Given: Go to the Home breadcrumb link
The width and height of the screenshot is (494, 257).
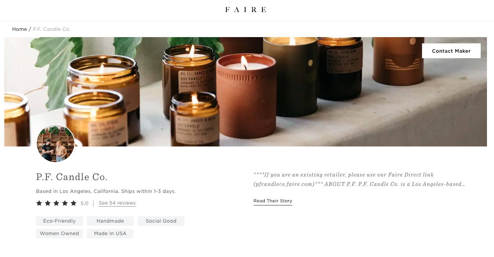Looking at the screenshot, I should click(20, 29).
